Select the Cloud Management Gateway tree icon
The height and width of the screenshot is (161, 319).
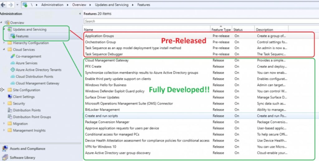[x=12, y=83]
